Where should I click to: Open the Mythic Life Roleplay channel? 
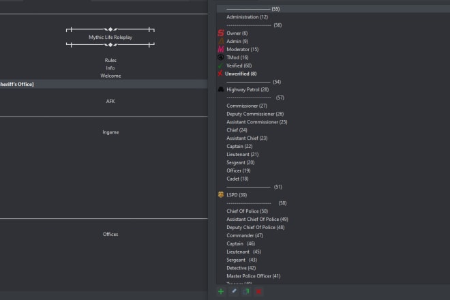pos(110,37)
